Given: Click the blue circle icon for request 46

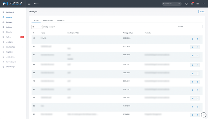Looking at the screenshot, I should coord(193,47).
